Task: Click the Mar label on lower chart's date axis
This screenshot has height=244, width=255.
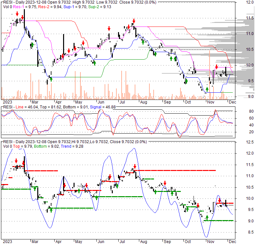Action: [35, 242]
